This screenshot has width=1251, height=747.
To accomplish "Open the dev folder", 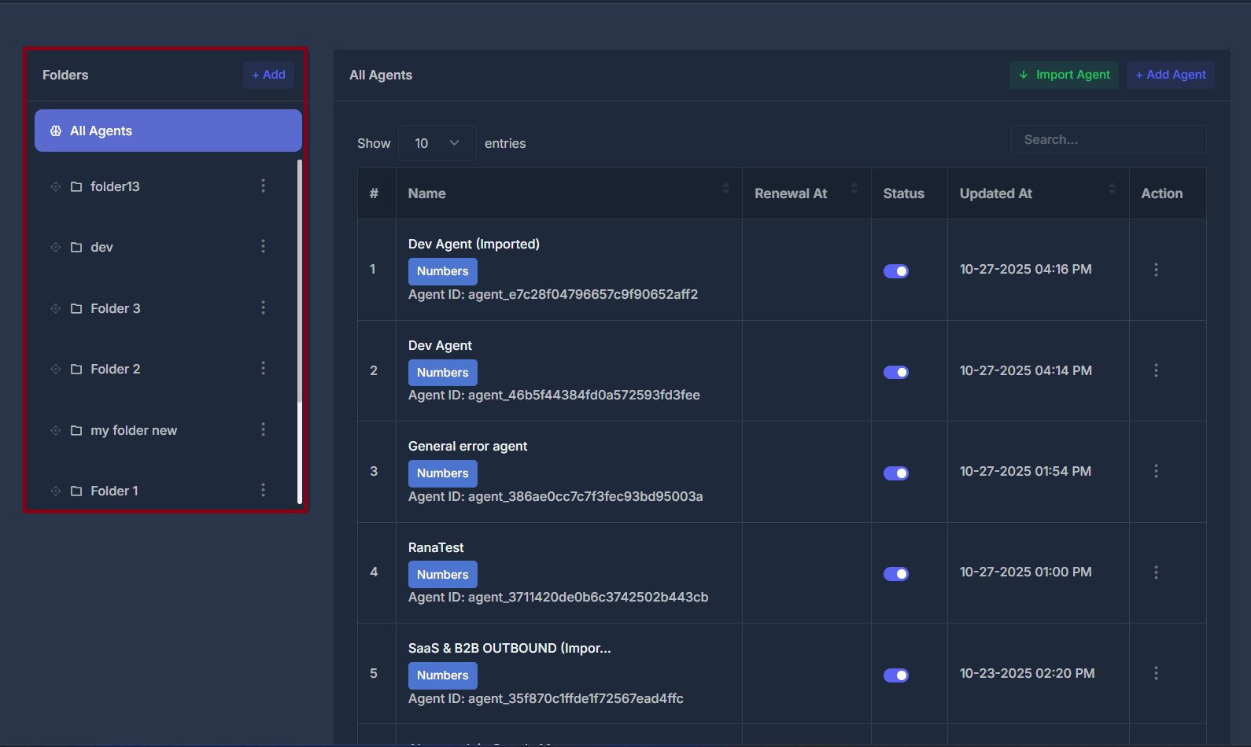I will tap(101, 247).
